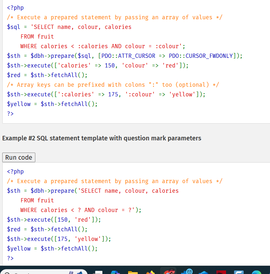Select the Example #2 heading text
The width and height of the screenshot is (270, 274).
pyautogui.click(x=101, y=138)
